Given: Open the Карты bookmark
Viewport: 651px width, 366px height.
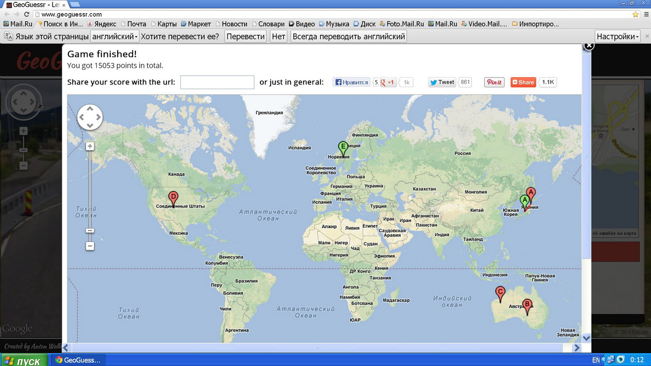Looking at the screenshot, I should (x=163, y=24).
